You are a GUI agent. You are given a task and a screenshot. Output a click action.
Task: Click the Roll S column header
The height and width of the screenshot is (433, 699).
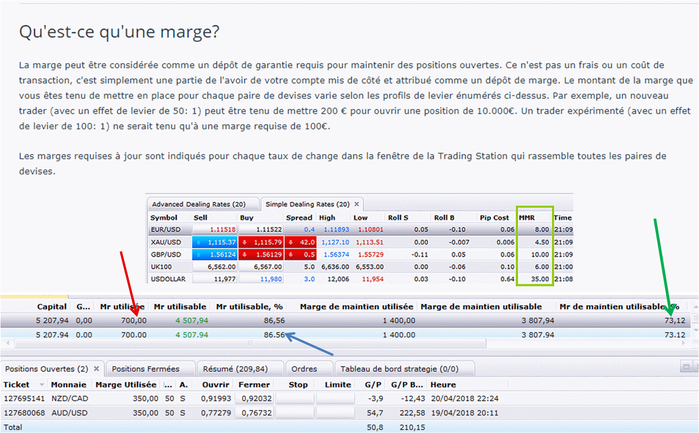click(x=398, y=218)
